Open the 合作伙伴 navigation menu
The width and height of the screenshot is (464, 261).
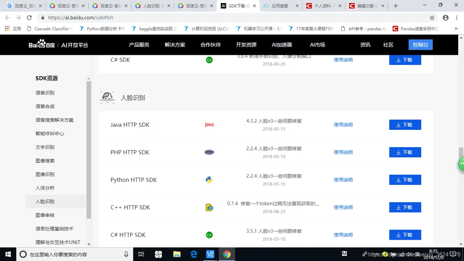click(211, 45)
